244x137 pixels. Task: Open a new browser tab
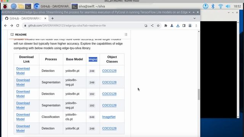(x=53, y=18)
